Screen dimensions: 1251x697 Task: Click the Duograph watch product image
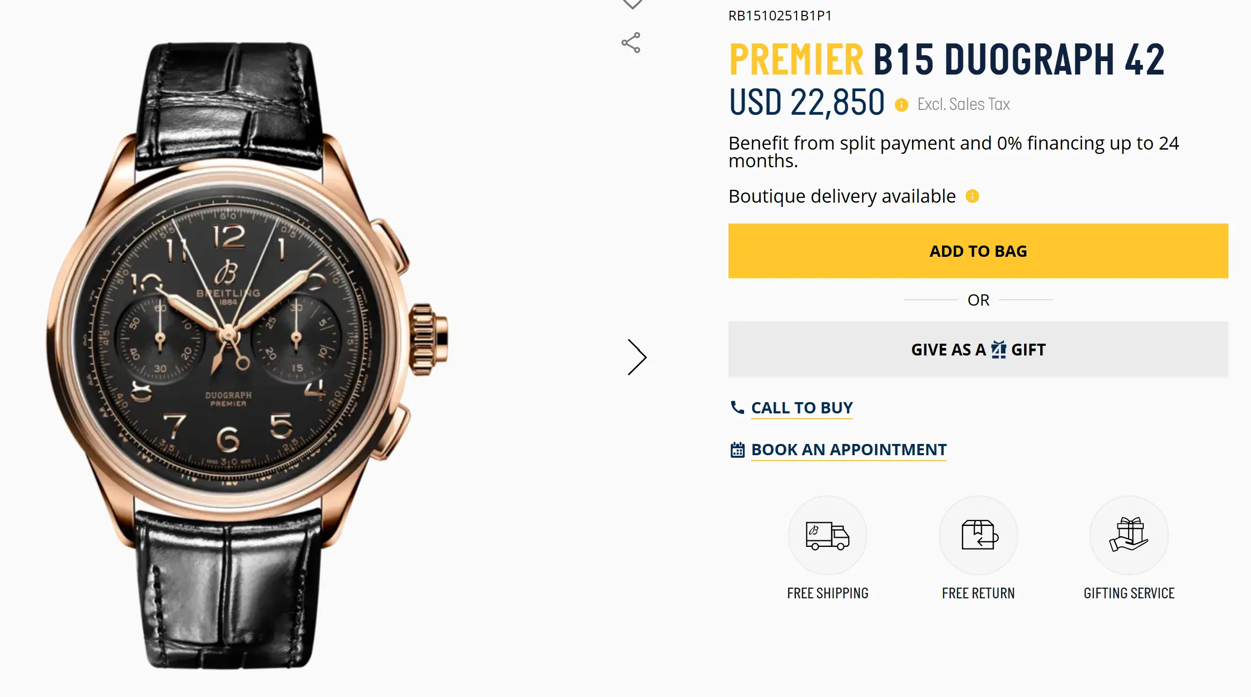tap(247, 354)
